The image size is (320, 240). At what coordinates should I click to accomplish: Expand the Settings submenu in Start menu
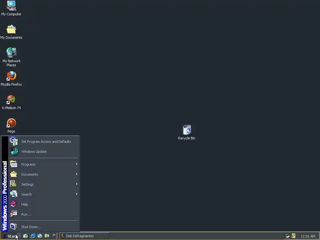43,184
